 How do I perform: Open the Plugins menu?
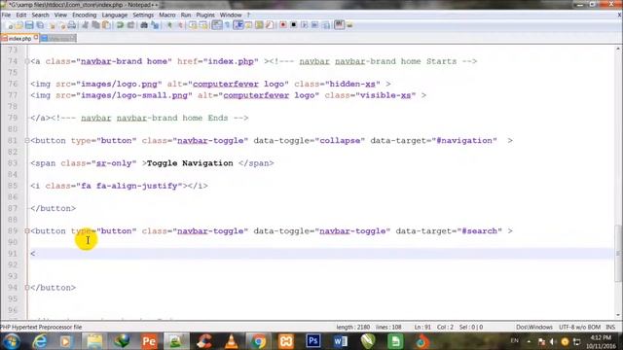point(205,16)
